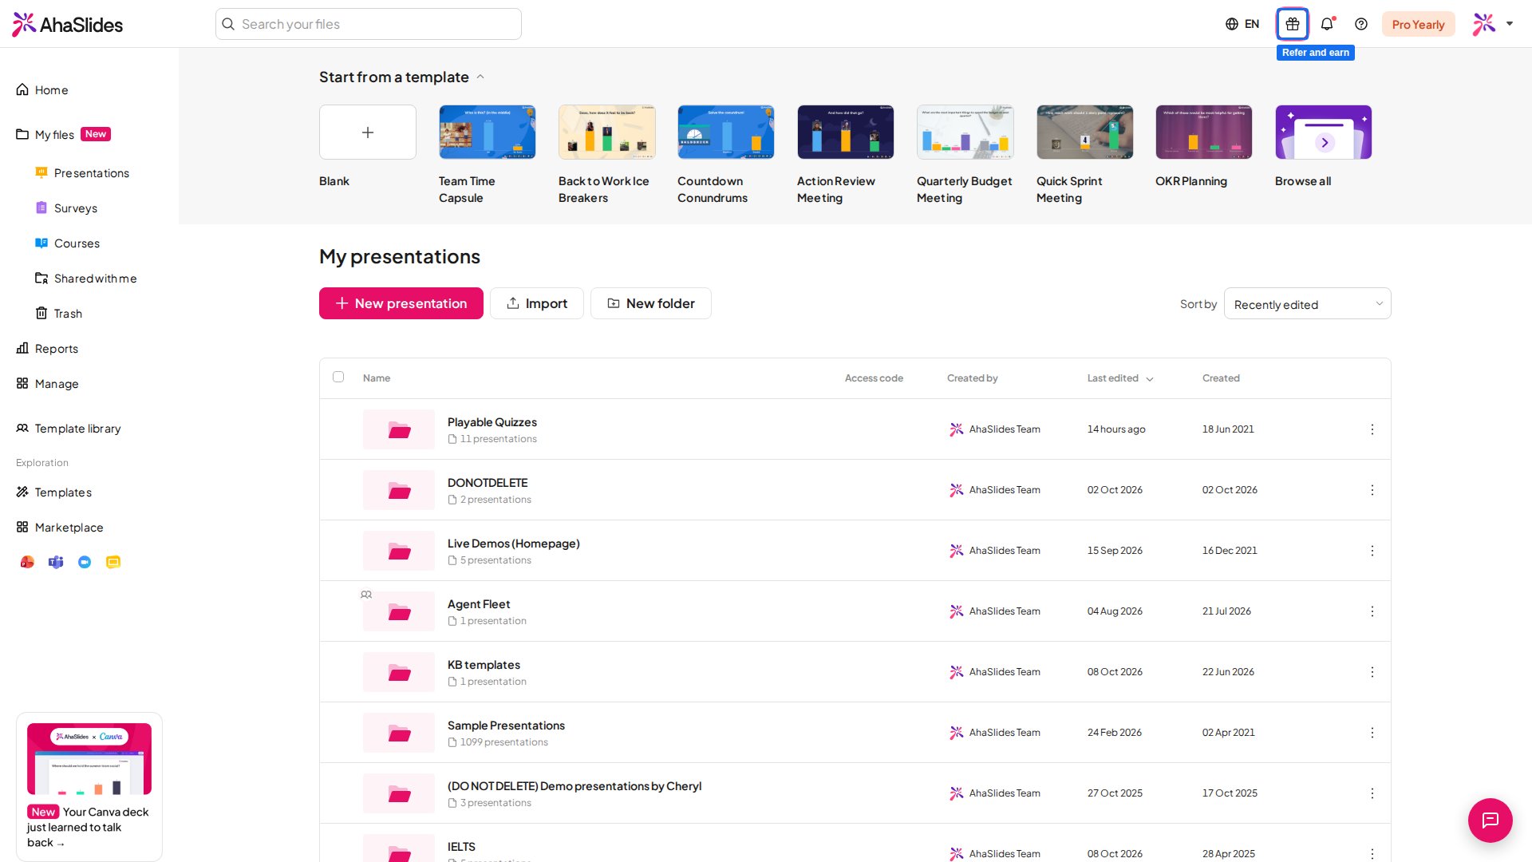Click the Zoom integration icon
The height and width of the screenshot is (862, 1532).
click(x=85, y=562)
